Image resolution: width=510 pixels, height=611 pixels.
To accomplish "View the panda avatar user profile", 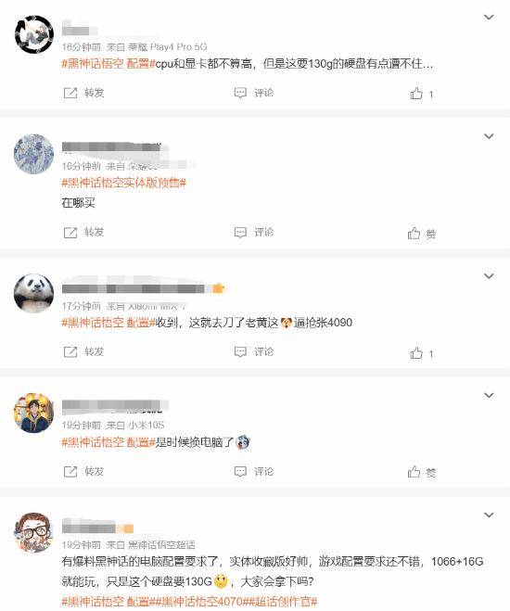I will [34, 293].
